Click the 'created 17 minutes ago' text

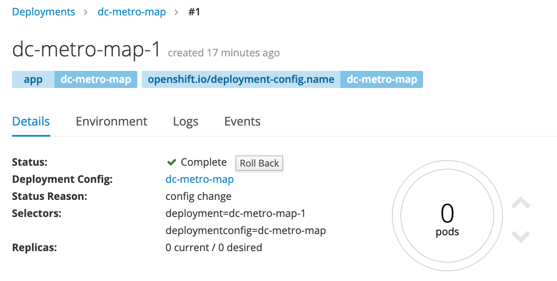[224, 53]
